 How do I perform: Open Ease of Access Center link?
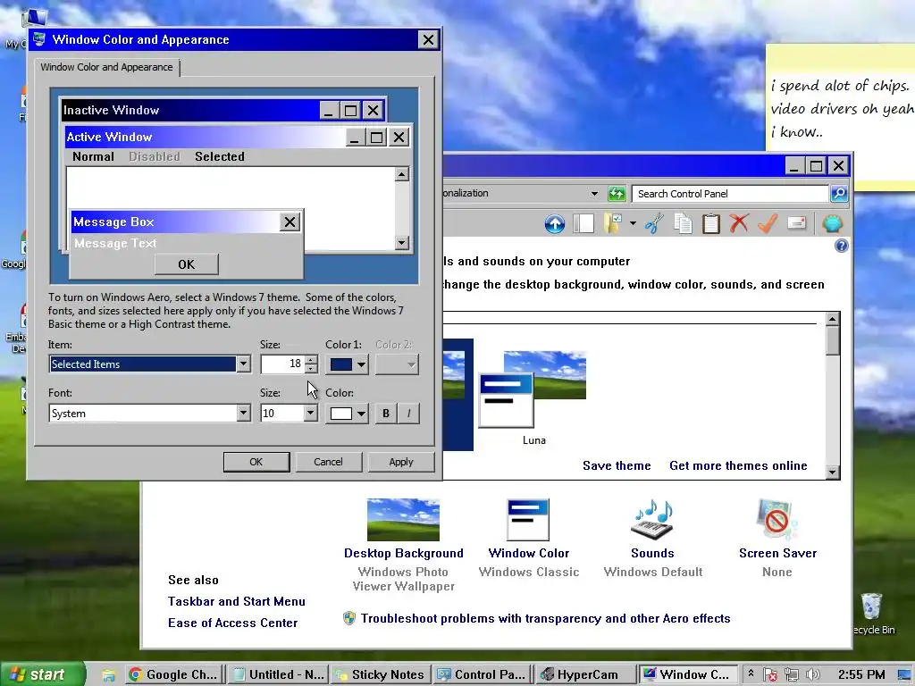point(232,623)
